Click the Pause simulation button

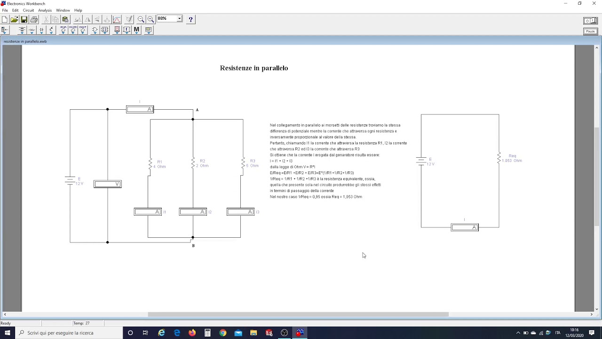click(x=590, y=32)
